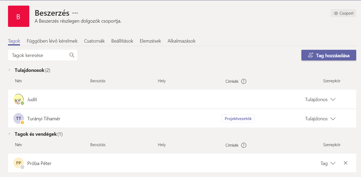Click the Tag hozzáadása button

pos(329,55)
